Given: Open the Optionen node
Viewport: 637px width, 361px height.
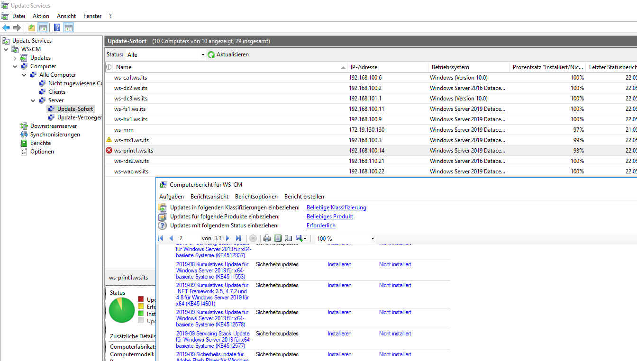Looking at the screenshot, I should pyautogui.click(x=42, y=152).
